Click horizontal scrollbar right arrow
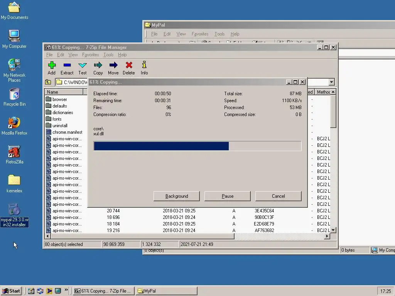Viewport: 395px width, 296px height. click(x=327, y=236)
